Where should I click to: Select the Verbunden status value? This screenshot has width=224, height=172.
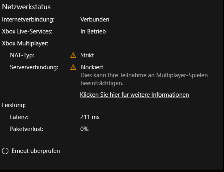[x=95, y=20]
